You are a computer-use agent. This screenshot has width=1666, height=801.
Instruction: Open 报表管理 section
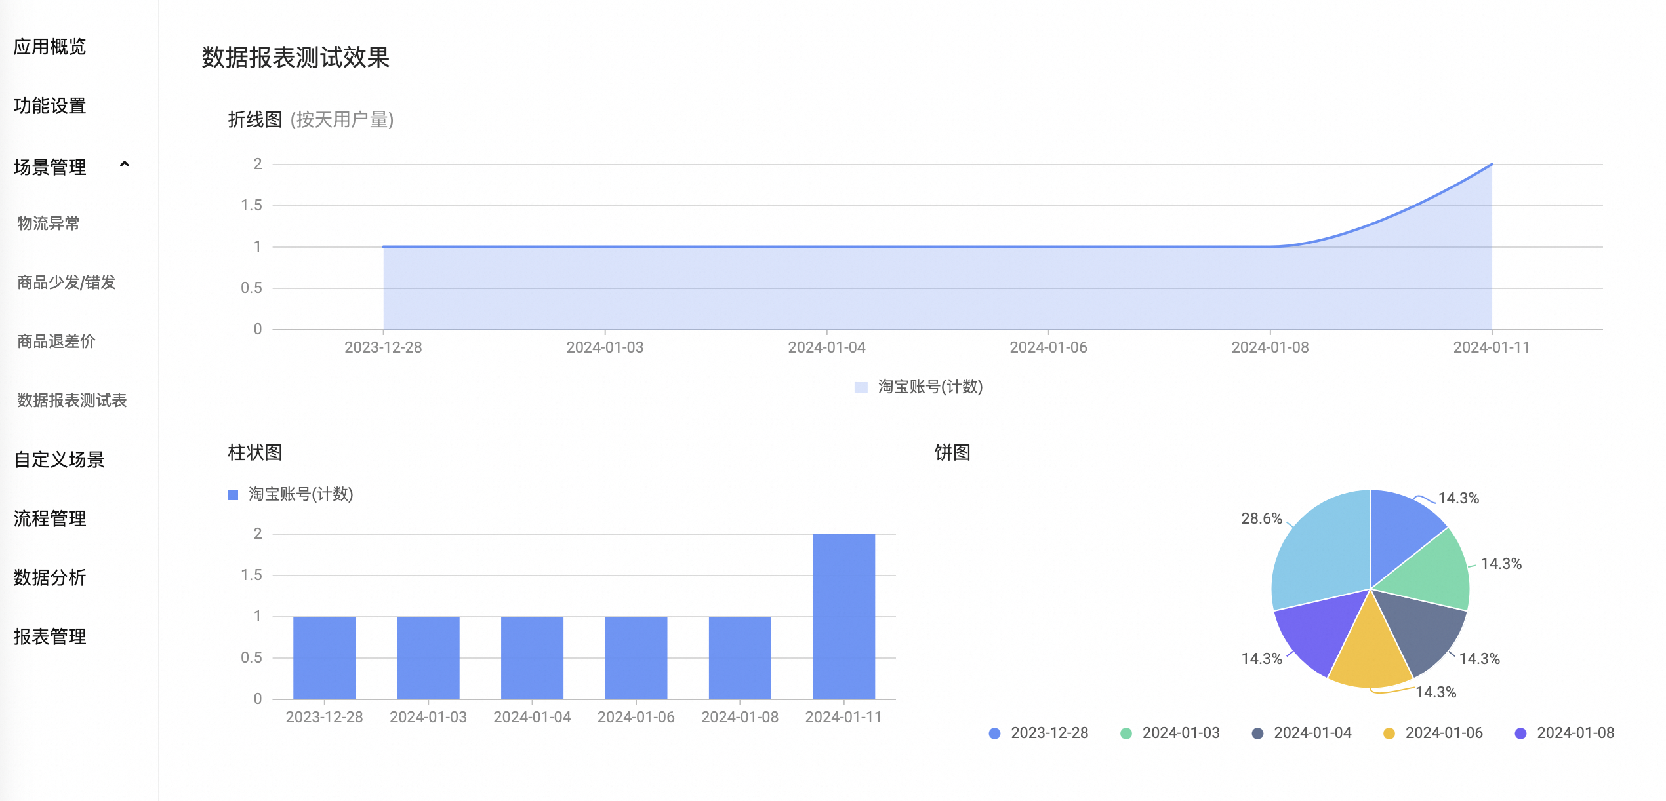50,637
